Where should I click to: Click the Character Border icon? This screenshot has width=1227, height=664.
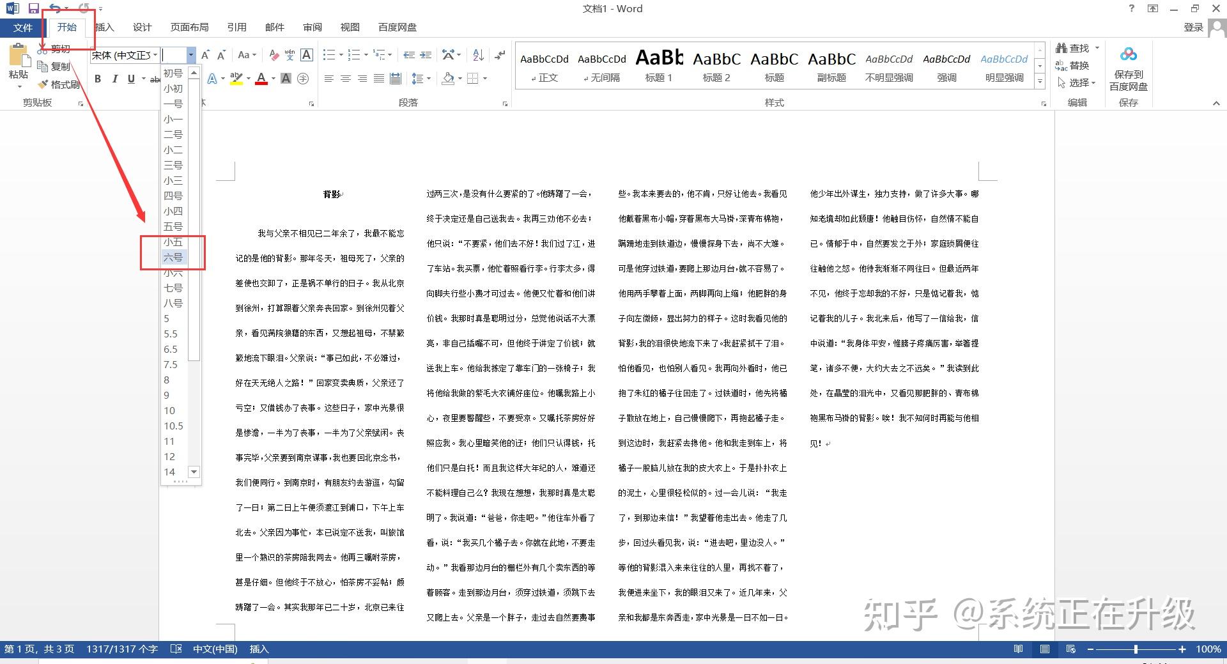click(307, 55)
